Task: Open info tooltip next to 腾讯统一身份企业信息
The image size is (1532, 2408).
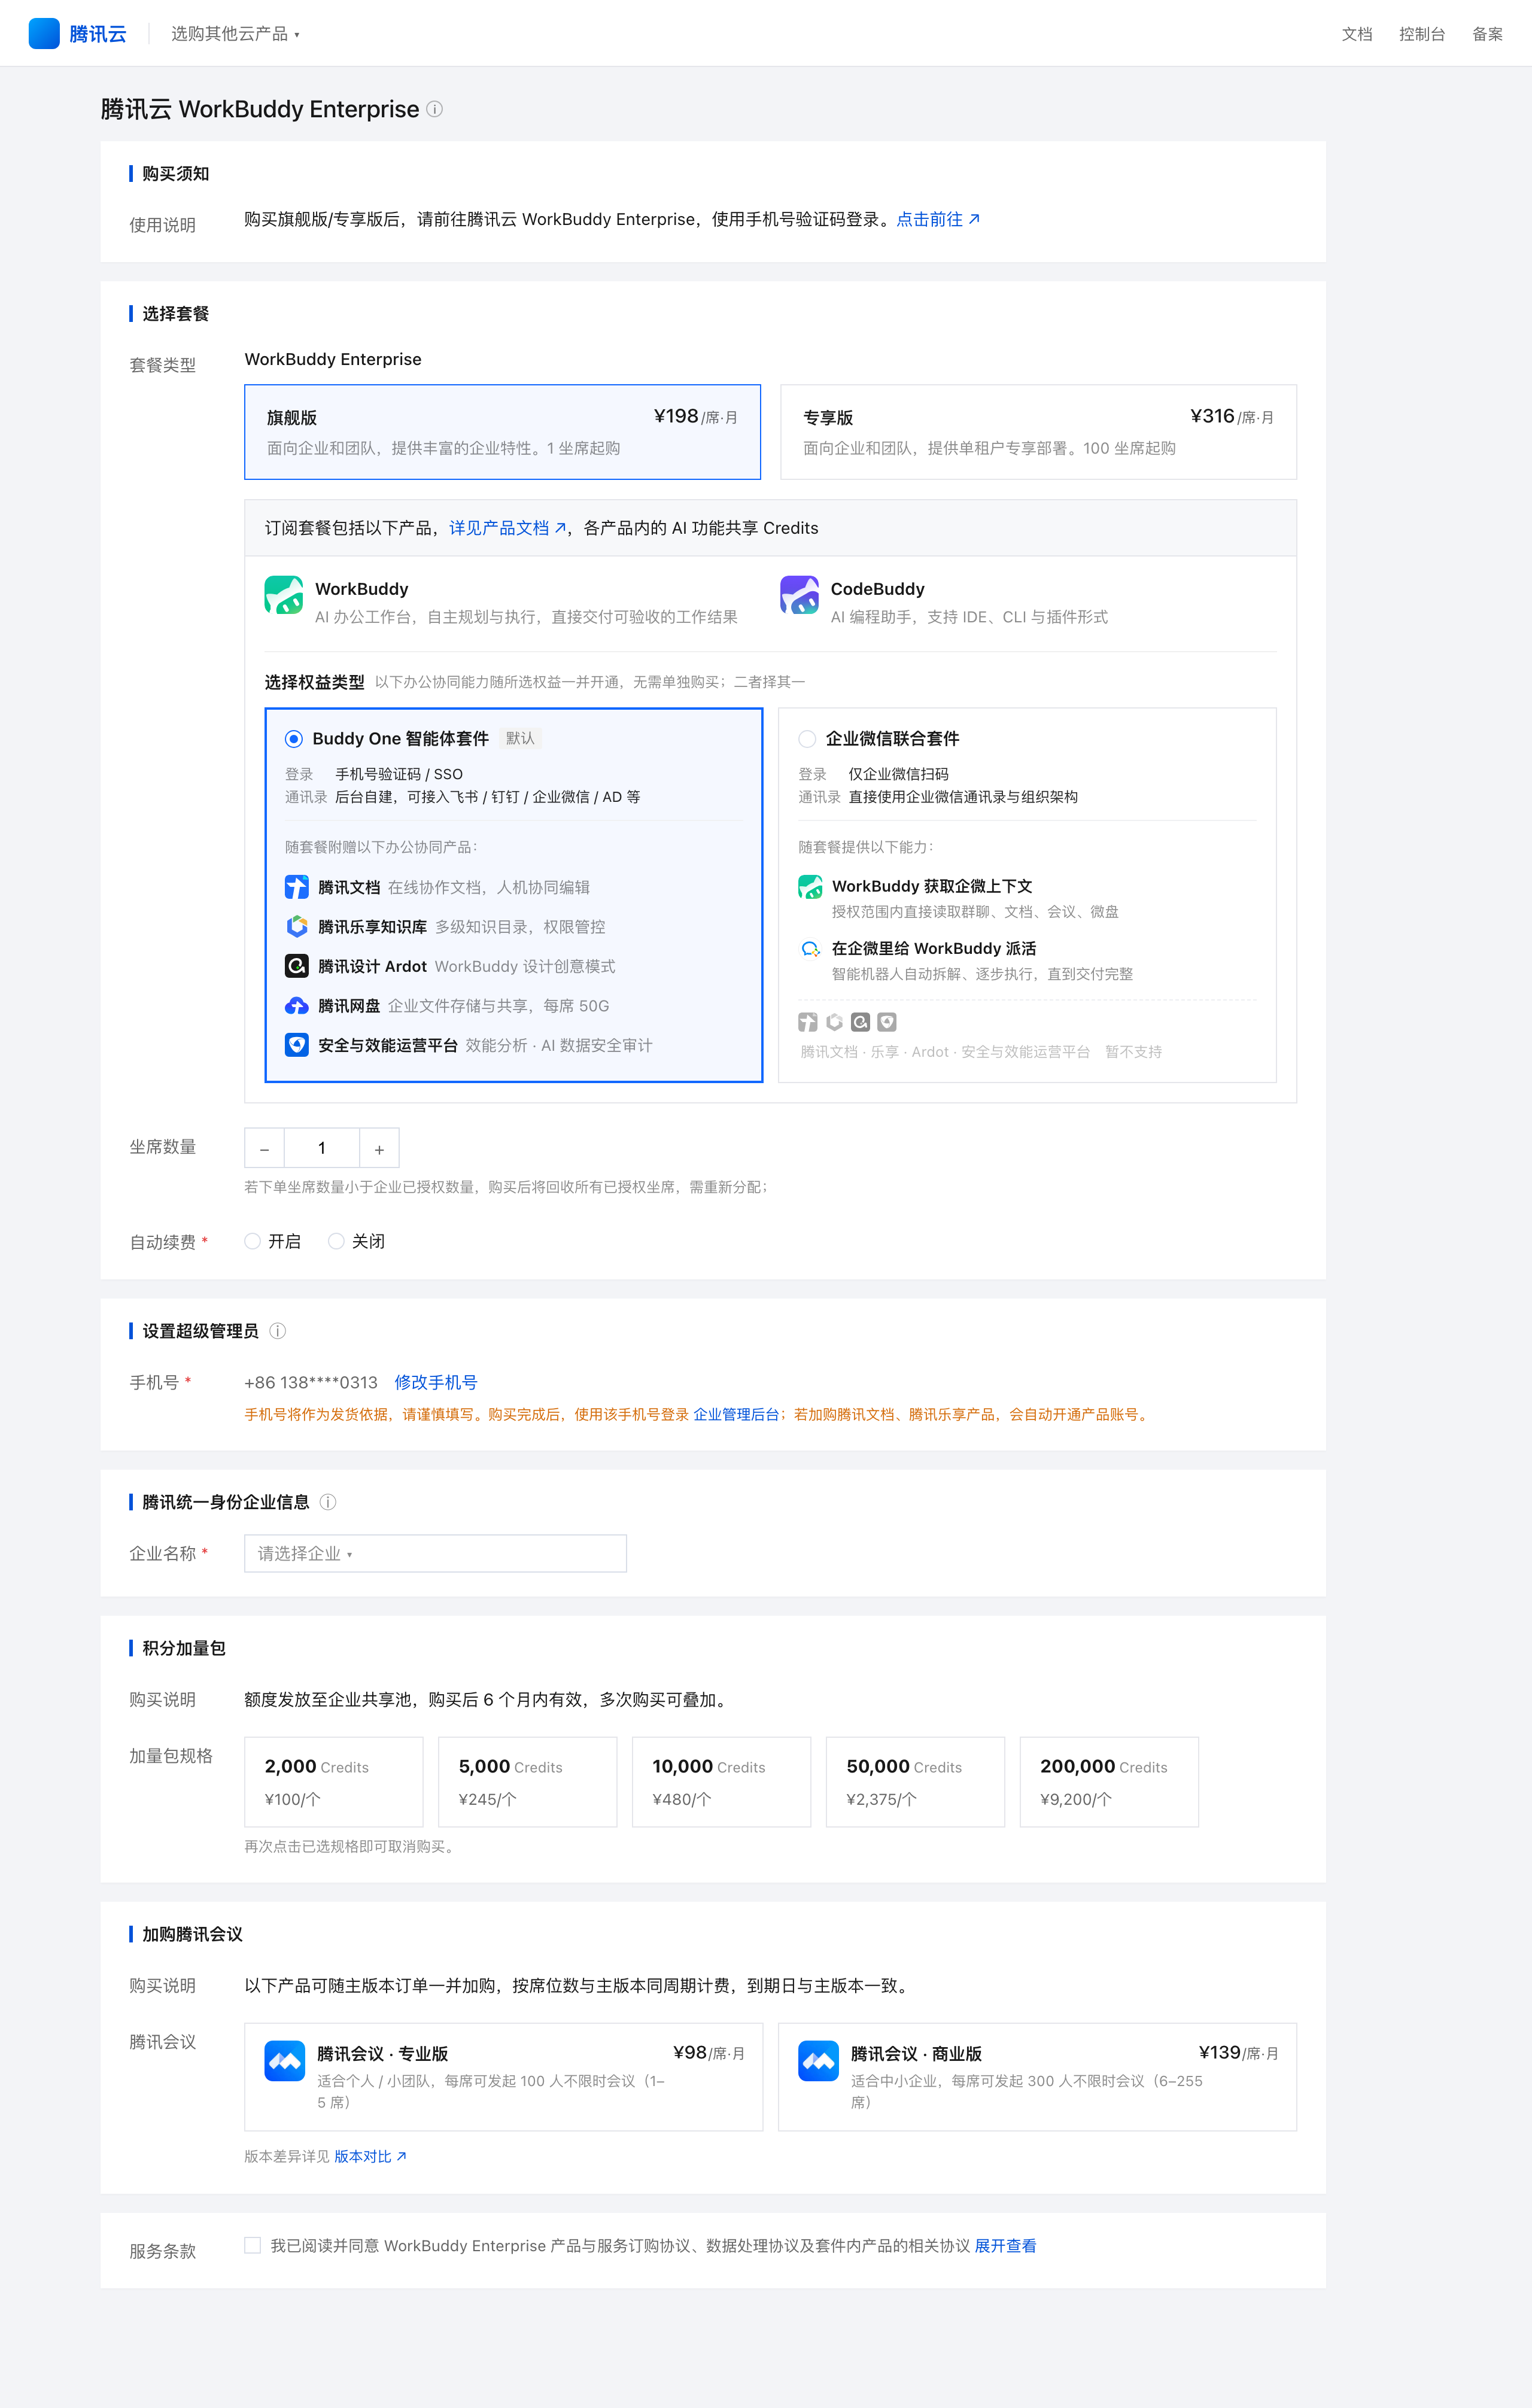Action: (328, 1502)
